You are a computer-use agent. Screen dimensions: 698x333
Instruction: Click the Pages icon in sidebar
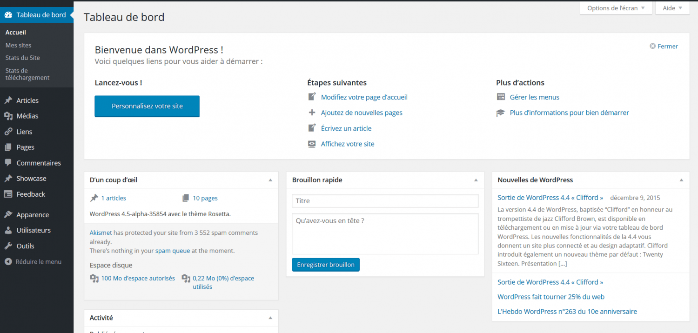[x=8, y=147]
